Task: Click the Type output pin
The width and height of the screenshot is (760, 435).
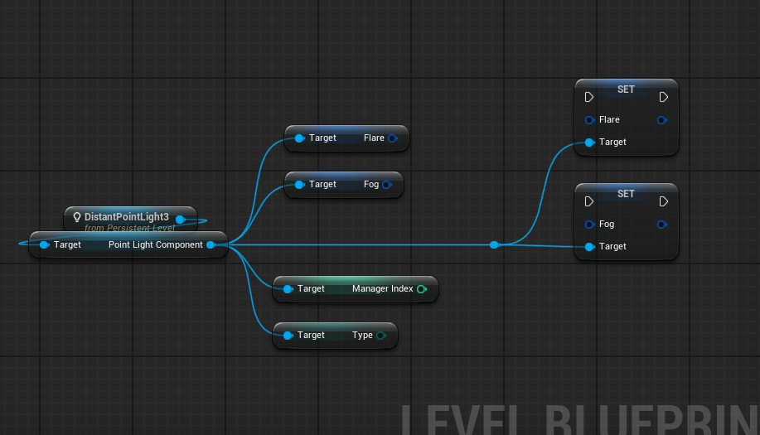Action: point(381,336)
